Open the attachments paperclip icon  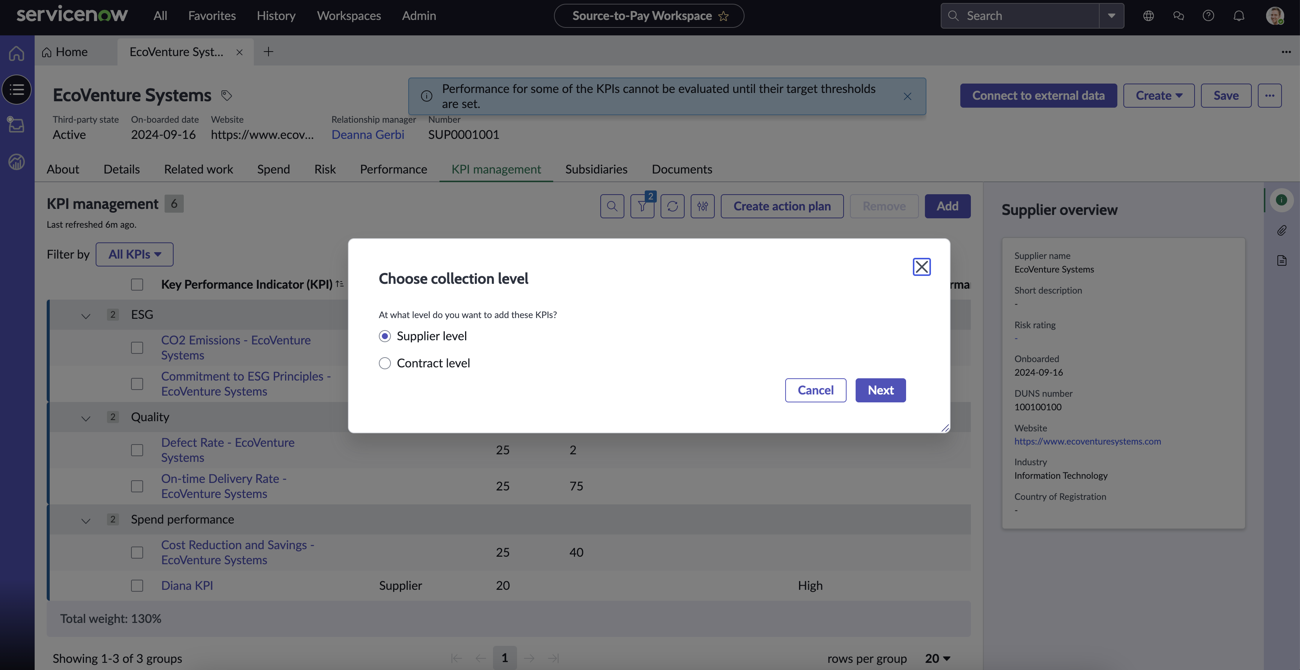tap(1281, 231)
